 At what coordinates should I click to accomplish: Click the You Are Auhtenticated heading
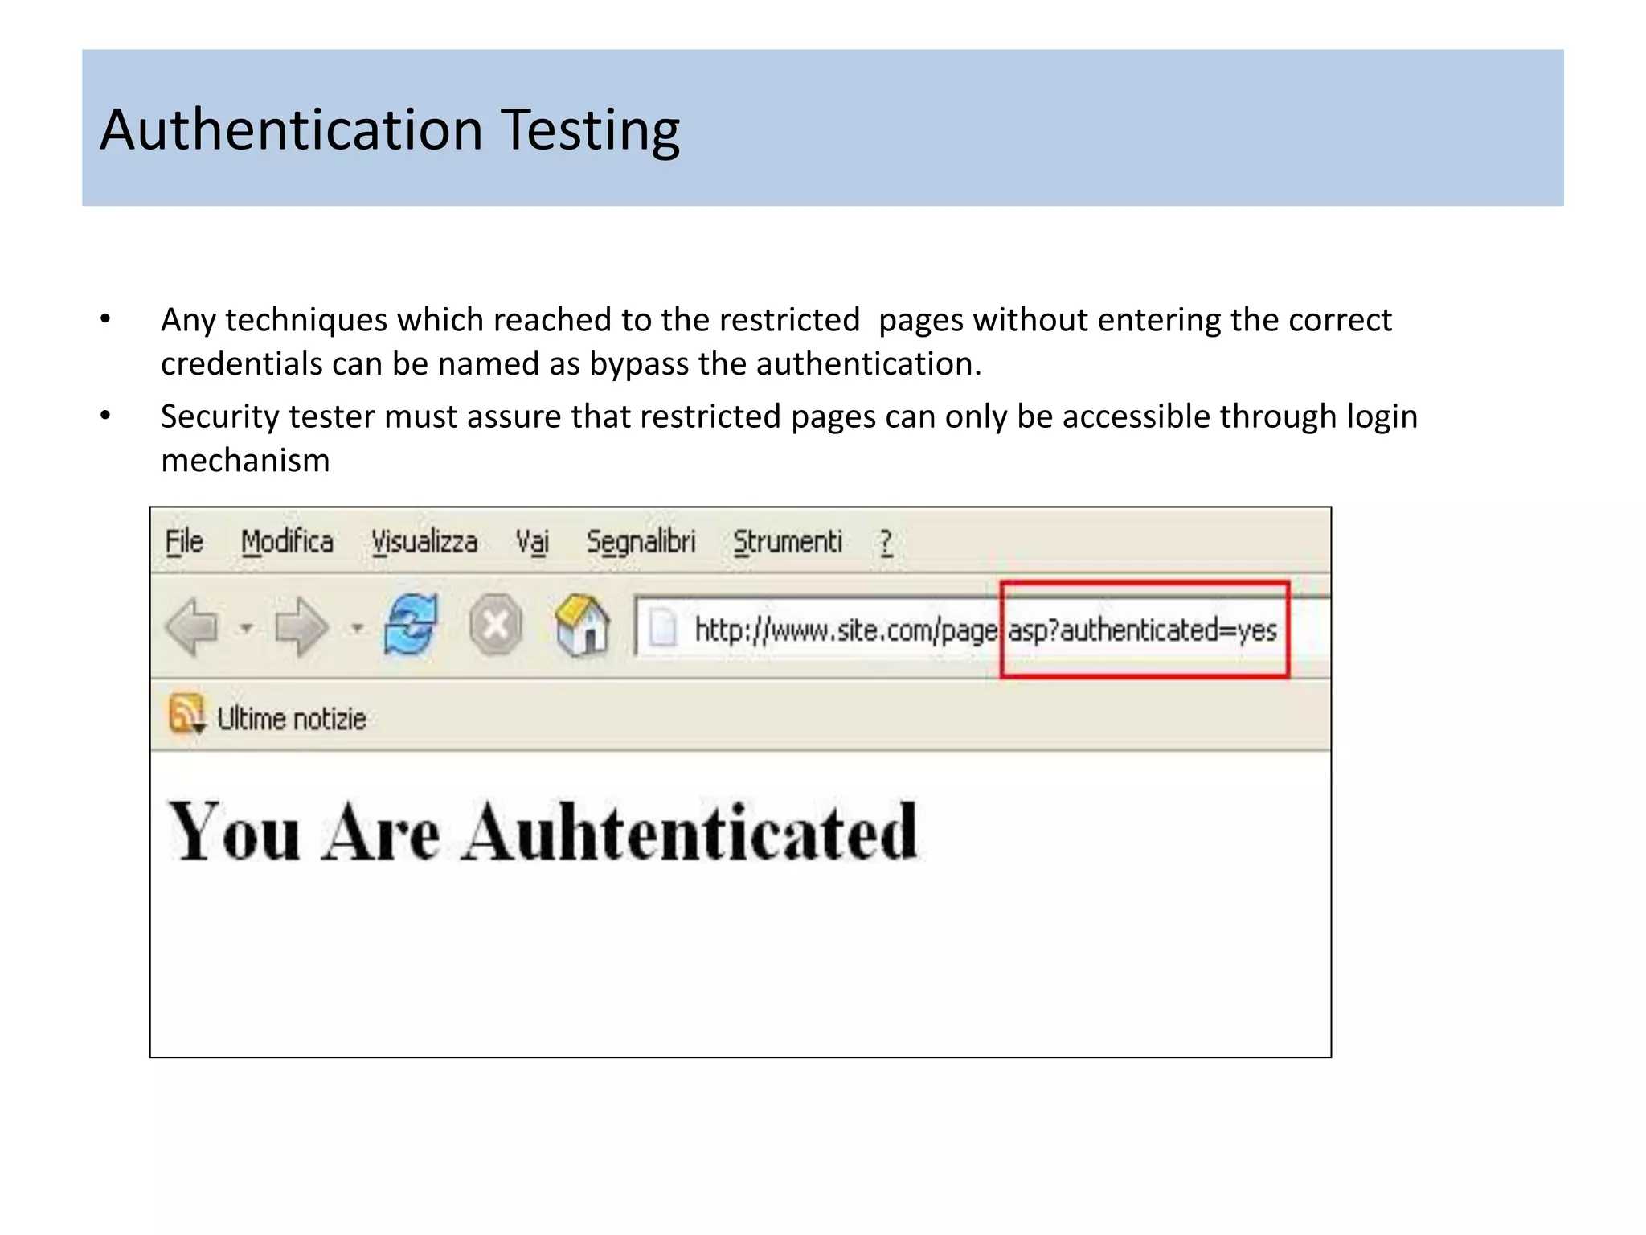(x=543, y=832)
